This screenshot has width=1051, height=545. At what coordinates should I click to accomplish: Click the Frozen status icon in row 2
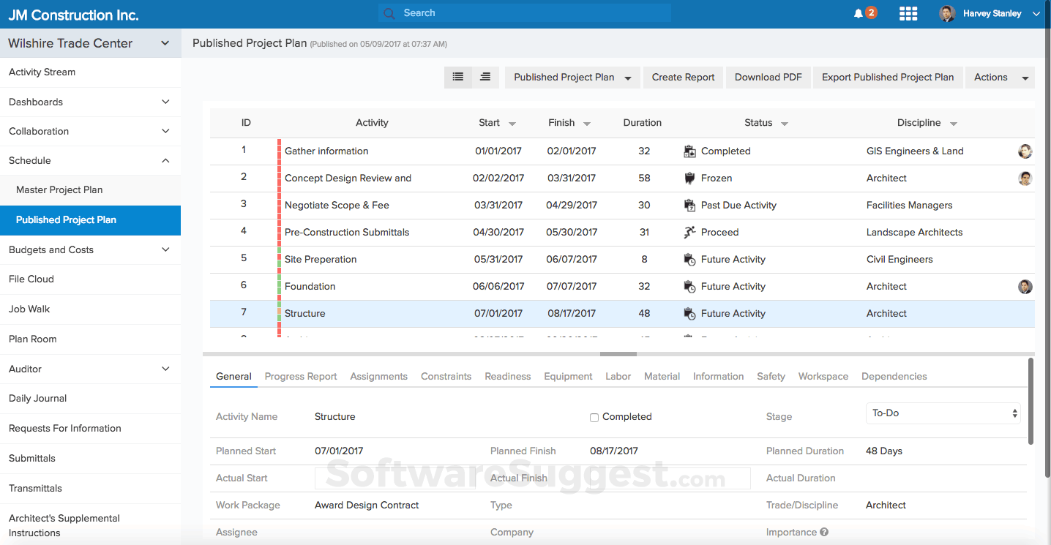click(689, 178)
